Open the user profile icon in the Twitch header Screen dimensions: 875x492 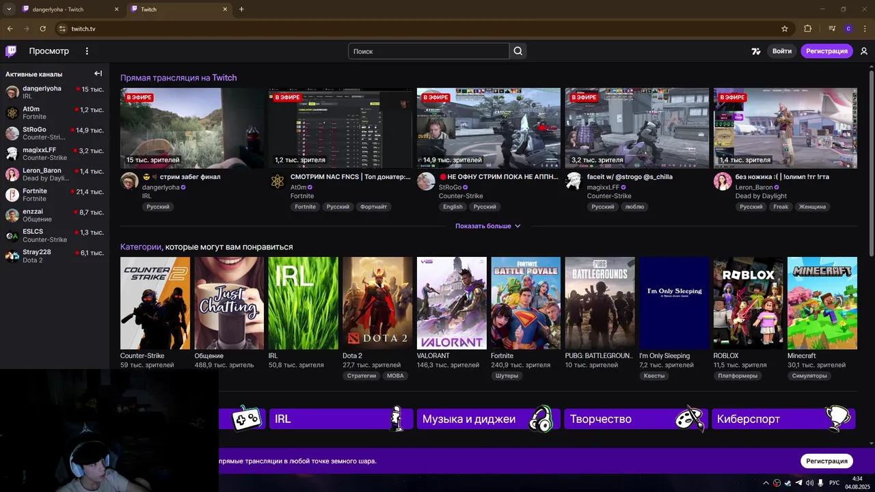(864, 51)
